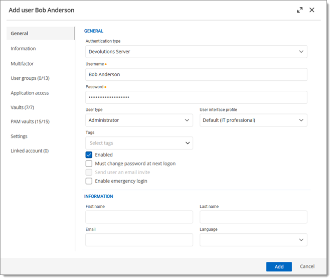Enable emergency login checkbox
This screenshot has width=332, height=280.
pyautogui.click(x=89, y=181)
